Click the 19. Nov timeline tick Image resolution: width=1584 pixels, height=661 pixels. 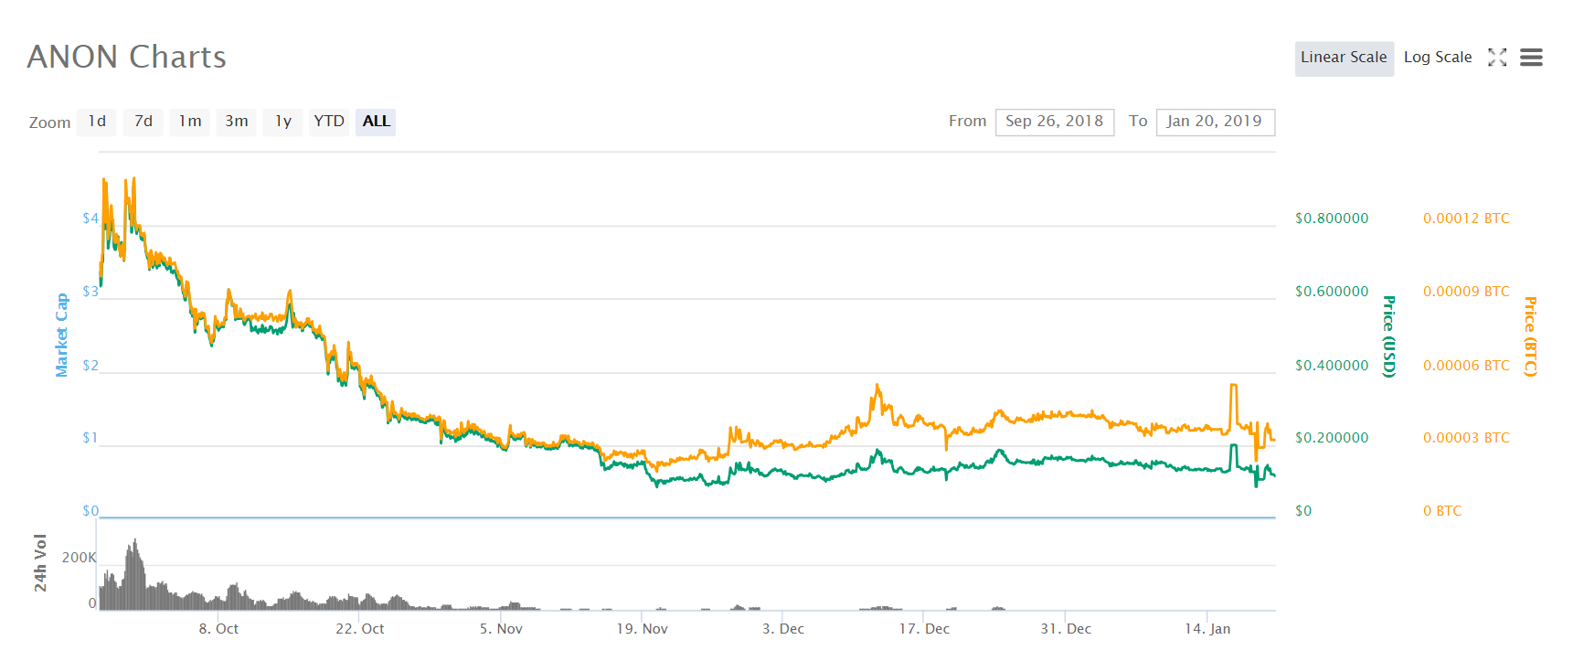[x=642, y=629]
